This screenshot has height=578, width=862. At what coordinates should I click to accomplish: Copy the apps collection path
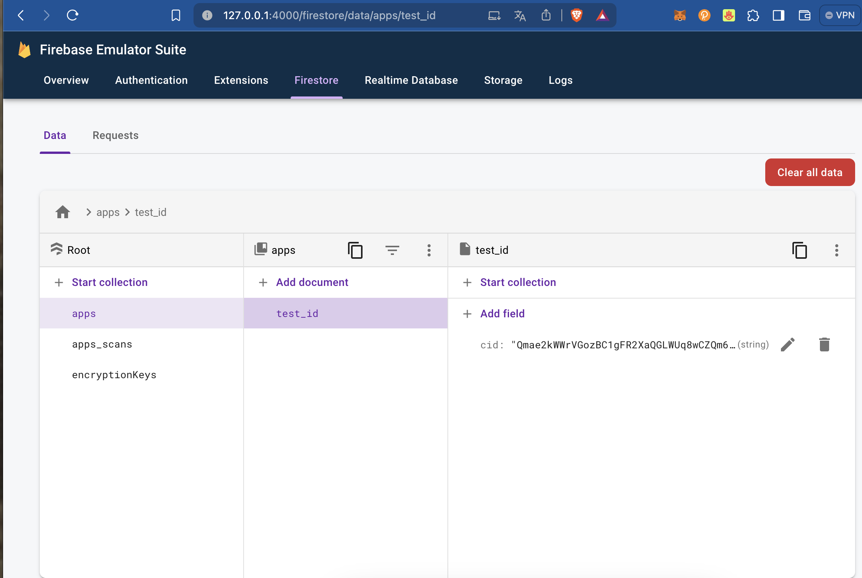tap(355, 250)
